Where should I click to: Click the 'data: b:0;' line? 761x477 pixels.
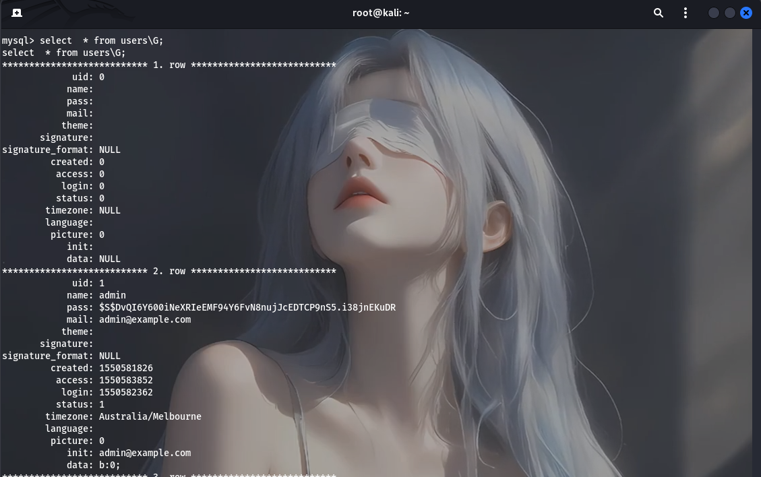[x=93, y=466]
